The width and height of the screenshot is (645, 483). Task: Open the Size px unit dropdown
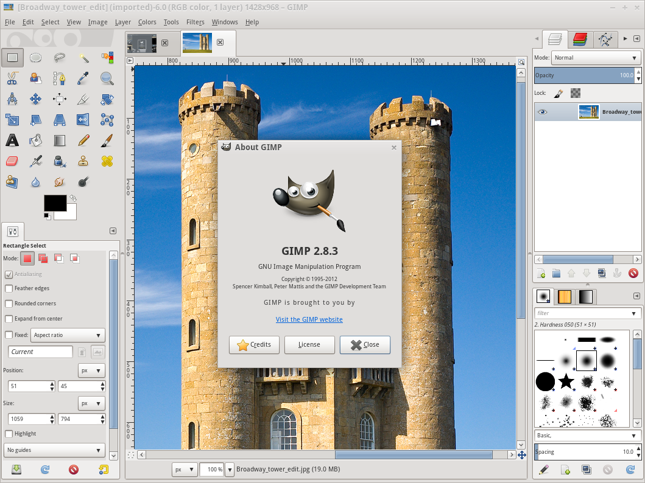click(x=91, y=403)
